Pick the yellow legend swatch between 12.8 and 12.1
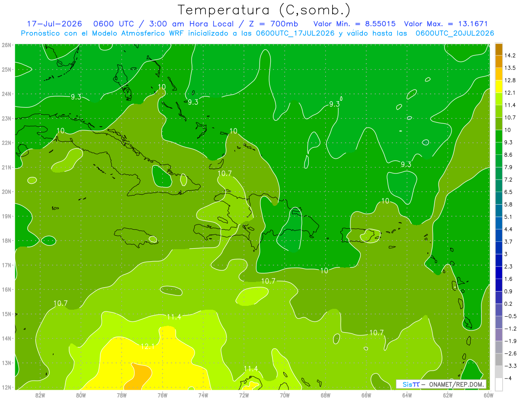The width and height of the screenshot is (519, 401). click(499, 87)
